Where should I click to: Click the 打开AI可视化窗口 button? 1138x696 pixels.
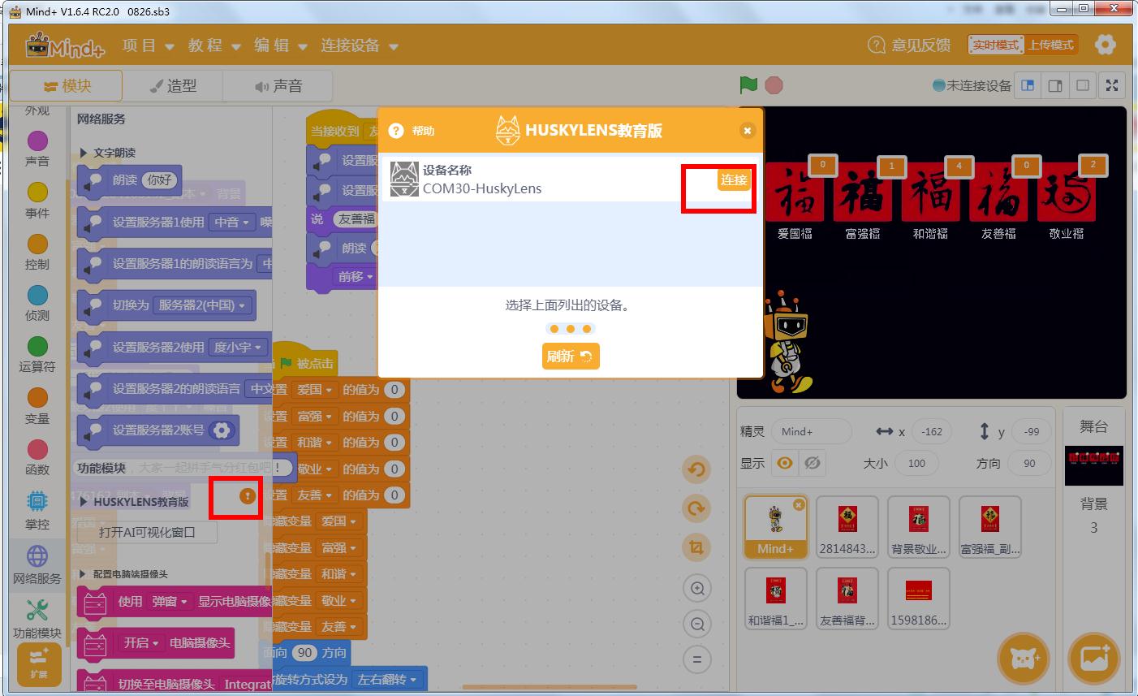pos(147,532)
